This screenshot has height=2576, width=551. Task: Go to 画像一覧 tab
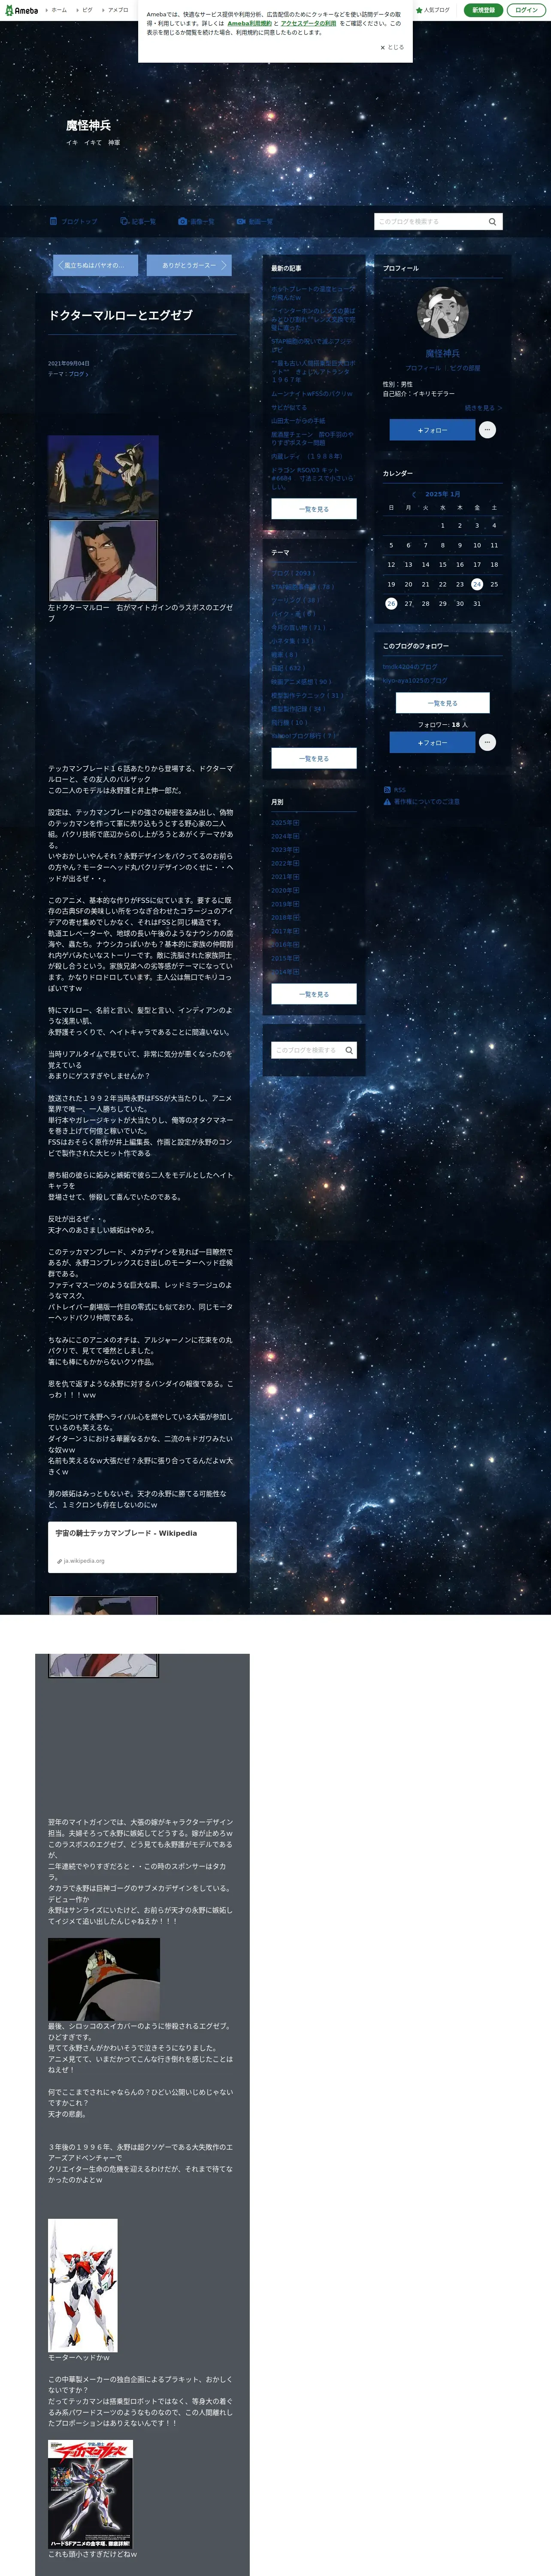pos(196,221)
